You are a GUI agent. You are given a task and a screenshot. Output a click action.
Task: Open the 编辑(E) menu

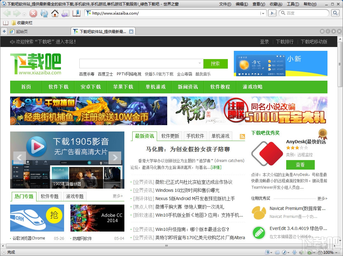point(242,4)
